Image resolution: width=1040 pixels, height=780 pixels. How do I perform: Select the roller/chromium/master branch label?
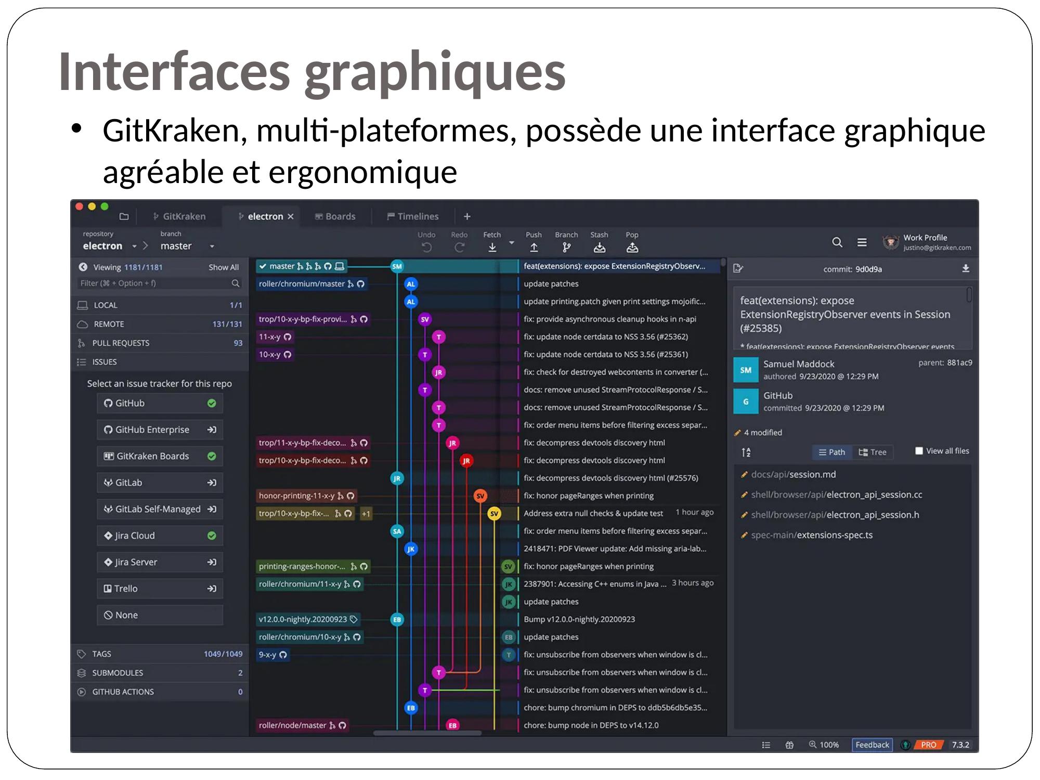[x=311, y=284]
